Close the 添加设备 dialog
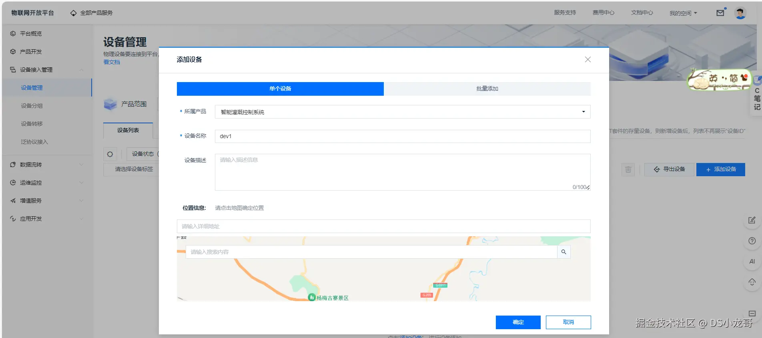762x338 pixels. click(588, 59)
